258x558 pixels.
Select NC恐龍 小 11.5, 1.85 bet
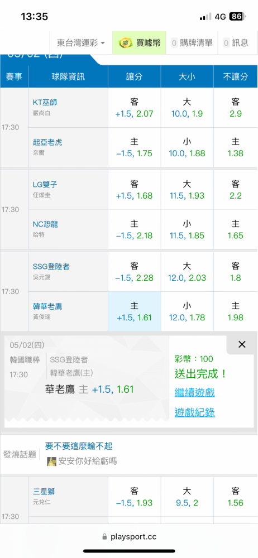coord(187,229)
